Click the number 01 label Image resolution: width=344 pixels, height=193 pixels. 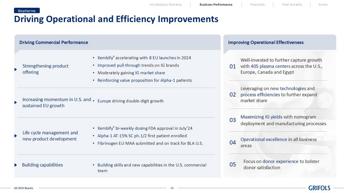[233, 66]
